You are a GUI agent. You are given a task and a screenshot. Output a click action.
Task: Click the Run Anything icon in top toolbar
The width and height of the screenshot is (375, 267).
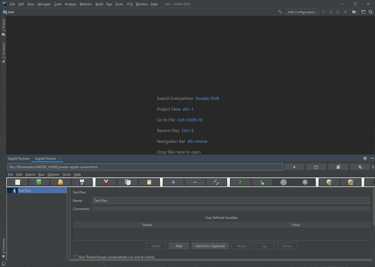pyautogui.click(x=363, y=12)
